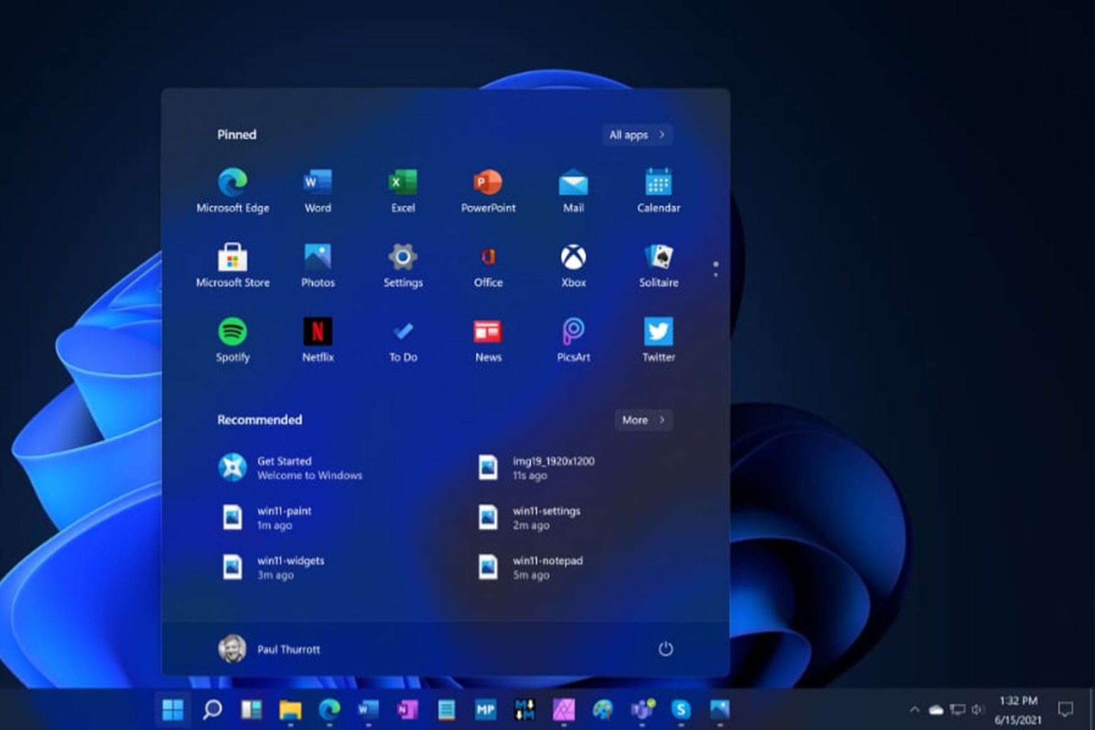This screenshot has width=1095, height=730.
Task: Open the Spotify app
Action: (x=233, y=340)
